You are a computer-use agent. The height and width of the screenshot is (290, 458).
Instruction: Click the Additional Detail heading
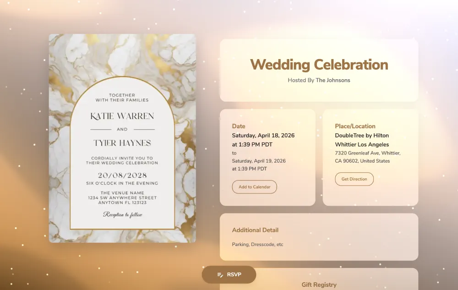(255, 230)
